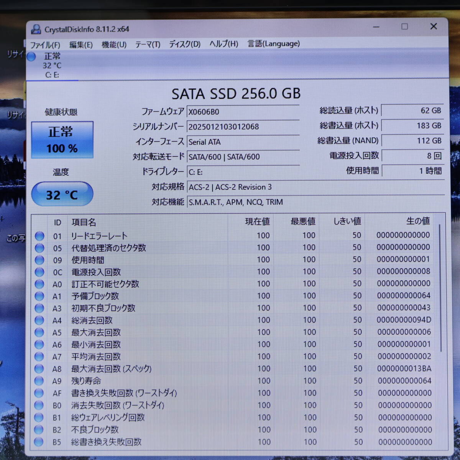Viewport: 460px width, 460px height.
Task: Open the ファイル(F) menu
Action: pos(45,45)
